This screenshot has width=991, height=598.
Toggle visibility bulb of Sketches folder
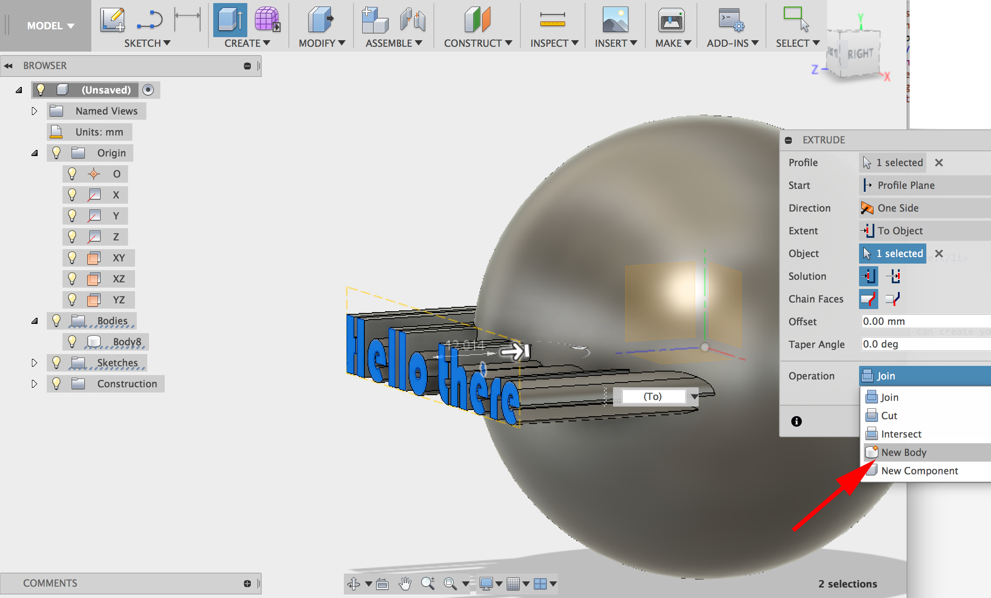pyautogui.click(x=56, y=362)
